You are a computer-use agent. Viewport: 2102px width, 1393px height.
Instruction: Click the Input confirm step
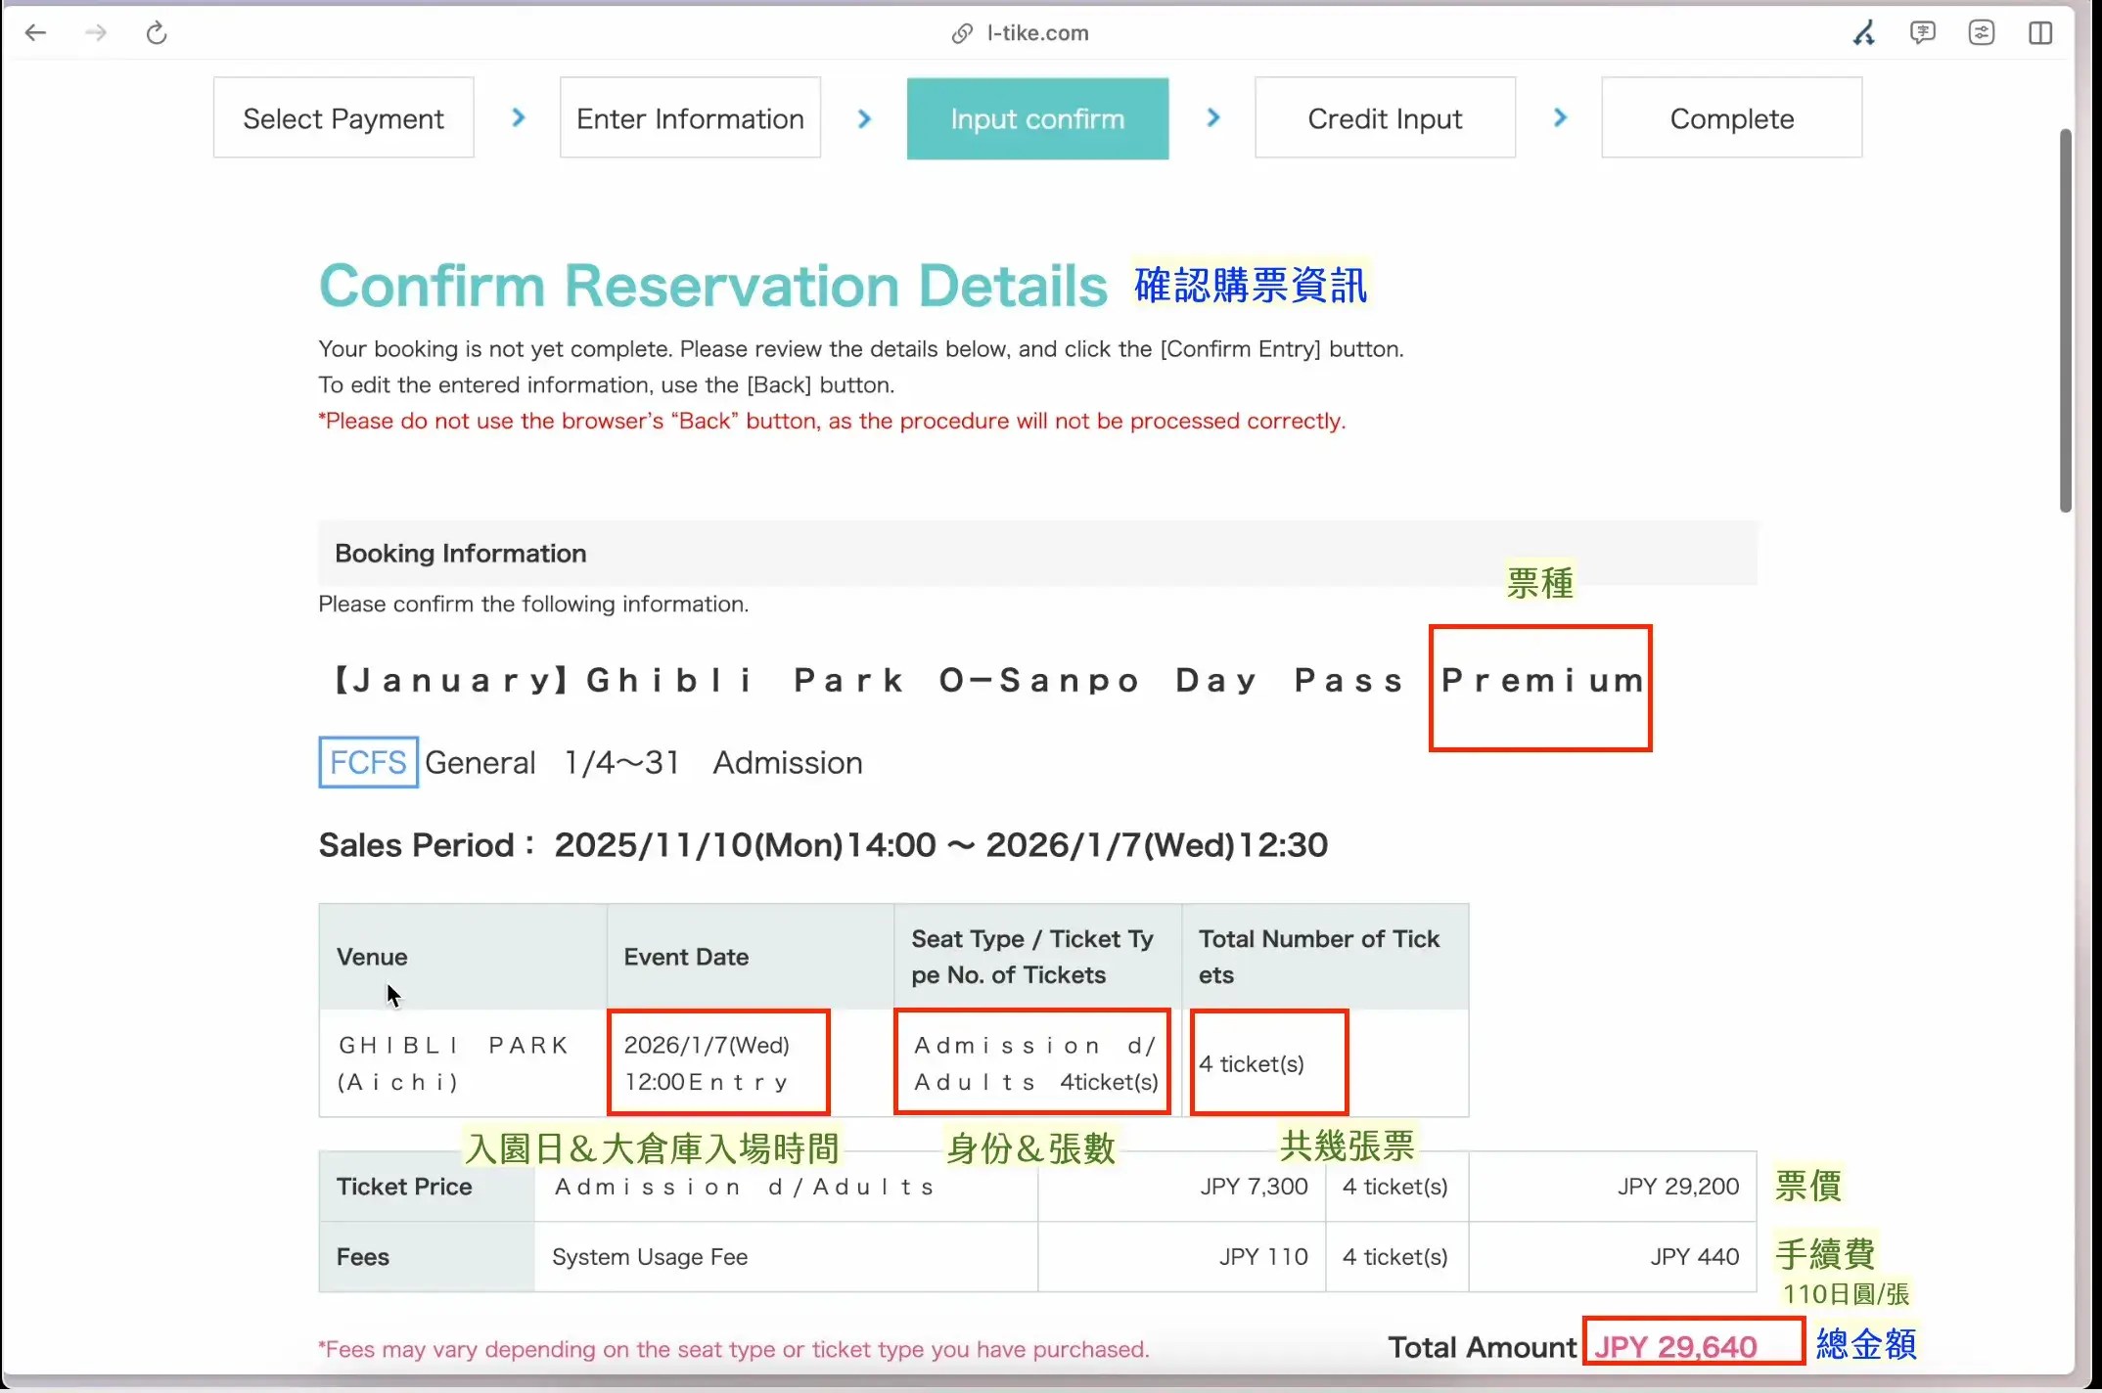pos(1037,118)
